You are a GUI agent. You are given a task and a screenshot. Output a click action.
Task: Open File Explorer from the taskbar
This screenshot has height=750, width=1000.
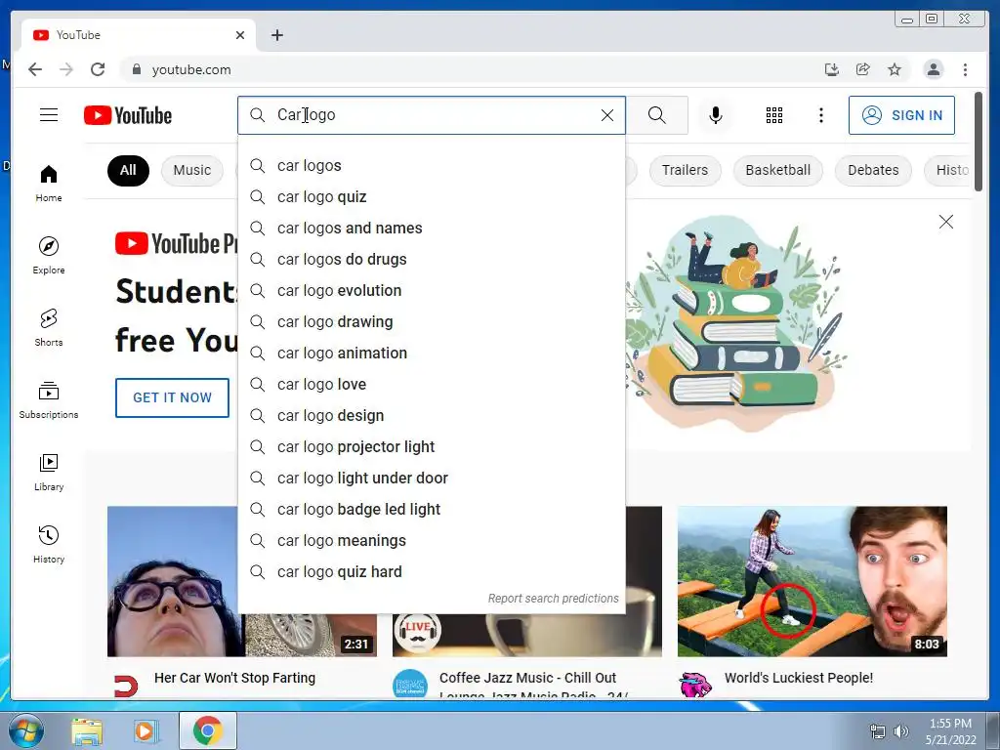pyautogui.click(x=87, y=731)
